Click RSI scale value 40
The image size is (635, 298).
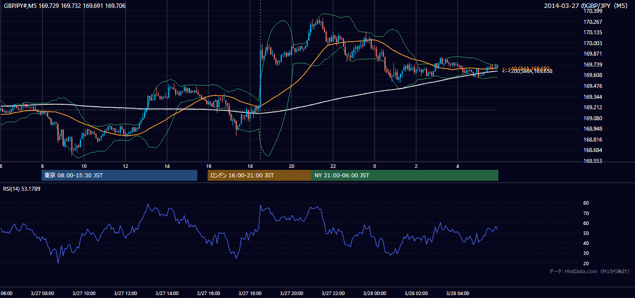coord(586,243)
